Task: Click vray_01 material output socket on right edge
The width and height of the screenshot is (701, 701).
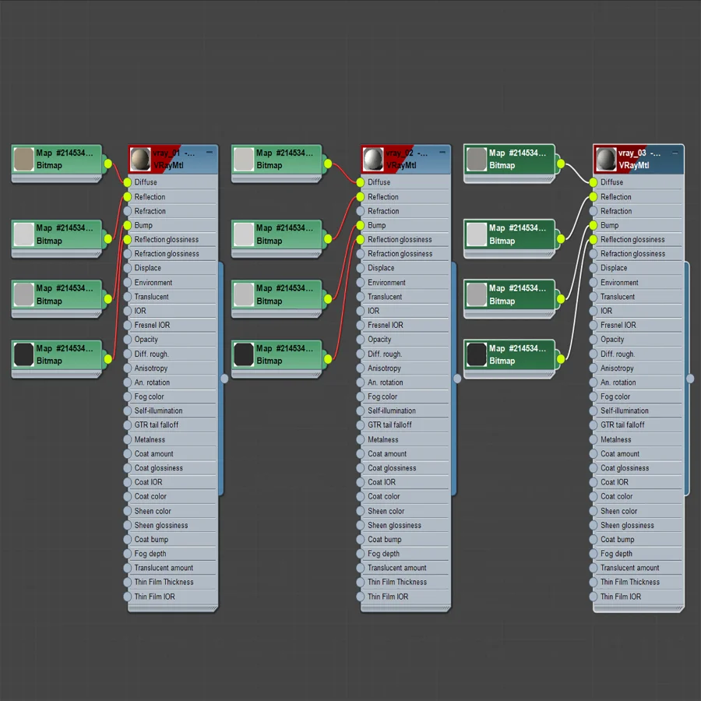Action: 224,379
